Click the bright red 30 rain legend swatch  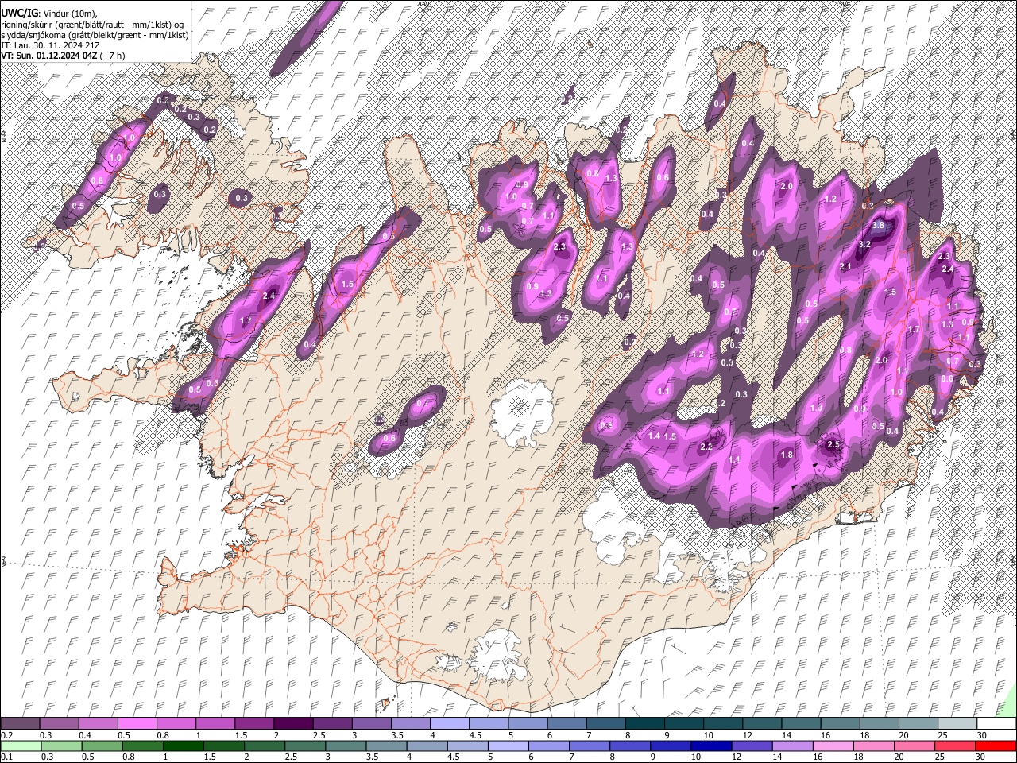pos(995,746)
